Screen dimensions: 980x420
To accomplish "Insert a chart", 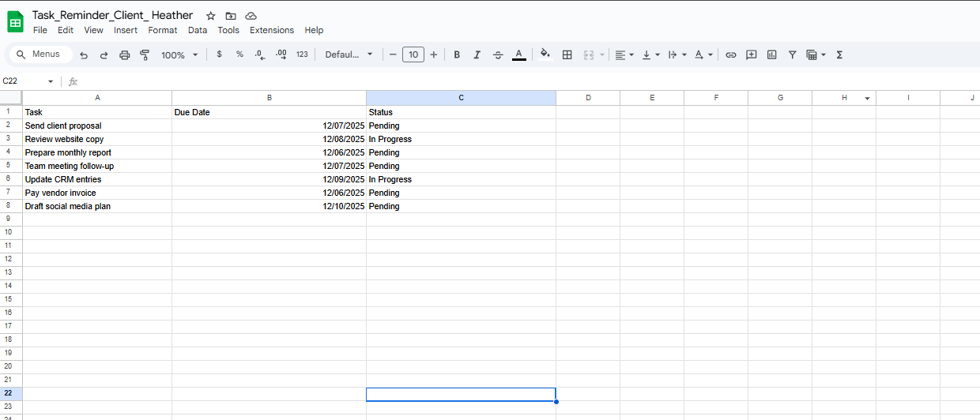I will pos(772,54).
